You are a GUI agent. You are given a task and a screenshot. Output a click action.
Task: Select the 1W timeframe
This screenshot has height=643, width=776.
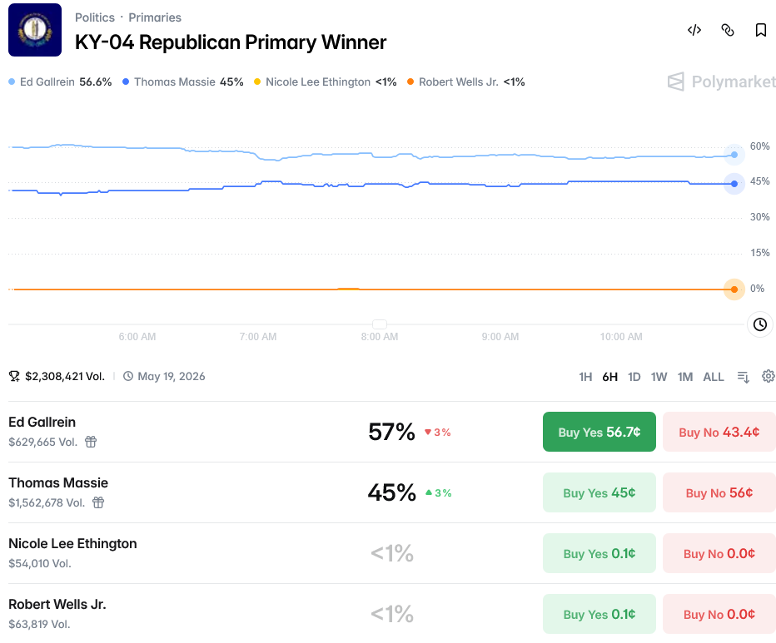pos(659,377)
